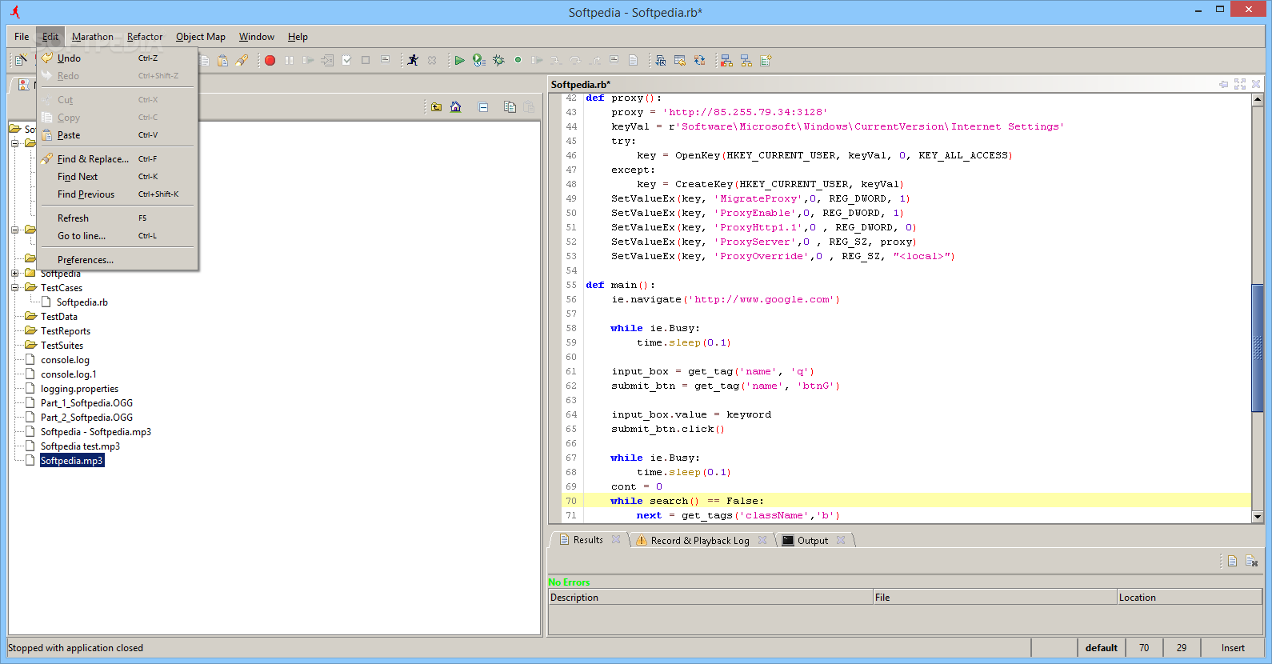
Task: Click the blue hierarchy diagram toolbar icon
Action: click(746, 60)
